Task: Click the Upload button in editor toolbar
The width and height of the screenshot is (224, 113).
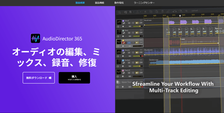Action: pos(195,11)
